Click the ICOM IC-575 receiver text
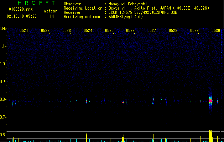The image size is (224, 142). pyautogui.click(x=143, y=12)
